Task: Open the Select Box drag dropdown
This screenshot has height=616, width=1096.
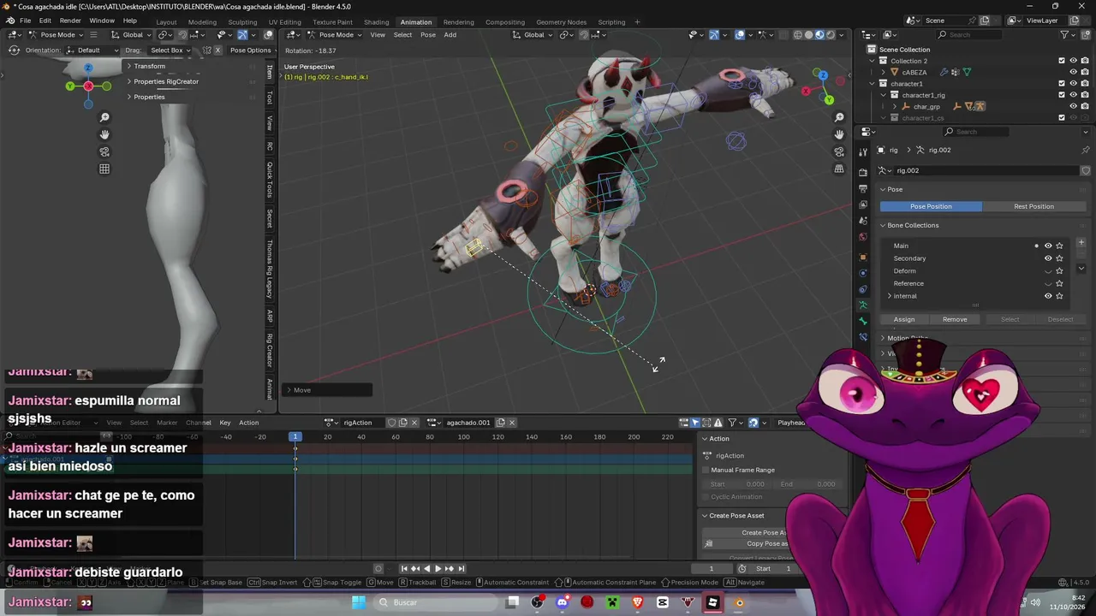Action: 170,50
